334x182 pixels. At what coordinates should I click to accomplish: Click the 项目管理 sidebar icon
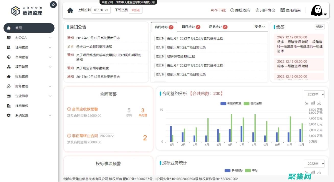pos(9,67)
